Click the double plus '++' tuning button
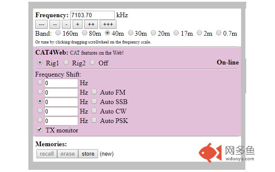This screenshot has height=172, width=275. point(91,25)
